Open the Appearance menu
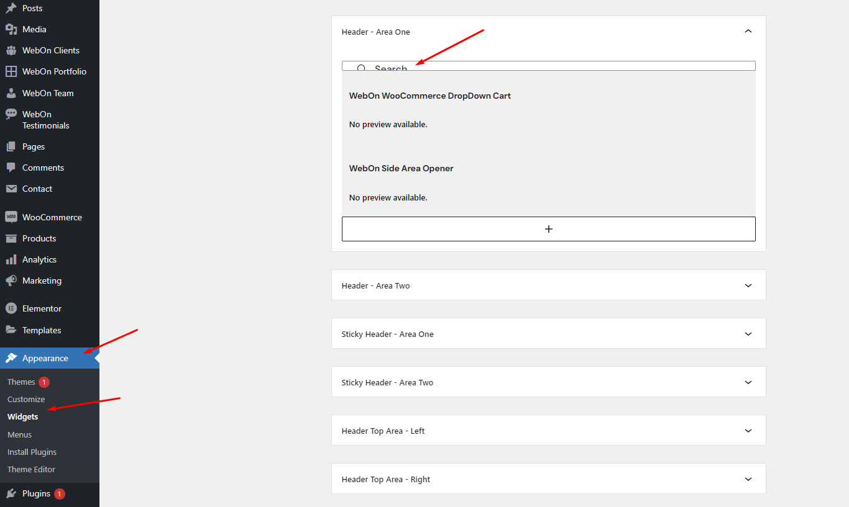 point(45,358)
